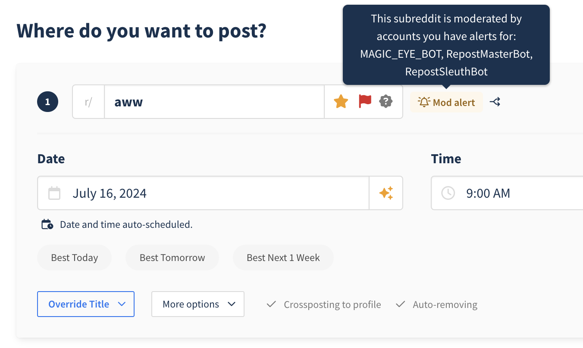Click the gold star favorite icon
Viewport: 583px width, 348px height.
(341, 102)
